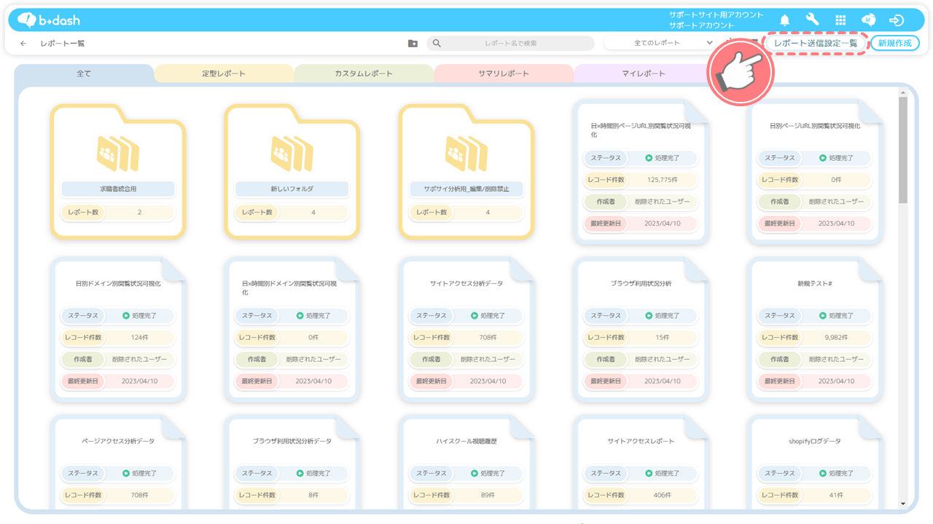Viewport: 933px width, 524px height.
Task: Click the green status icon on 日別ページURL別閲覧状況可視化
Action: pyautogui.click(x=823, y=158)
